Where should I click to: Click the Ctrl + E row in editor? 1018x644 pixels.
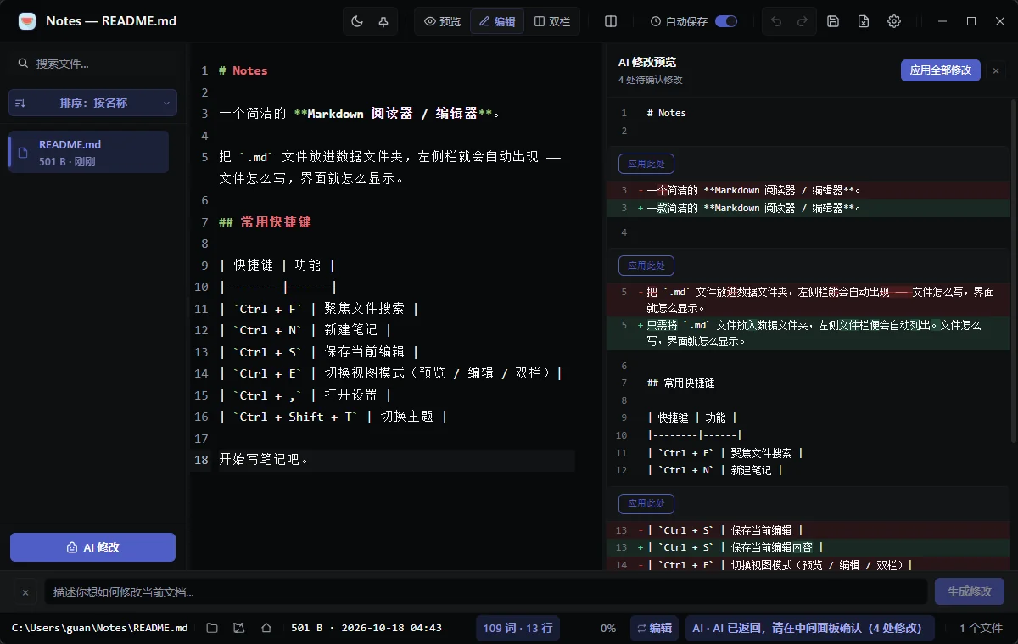(x=390, y=373)
